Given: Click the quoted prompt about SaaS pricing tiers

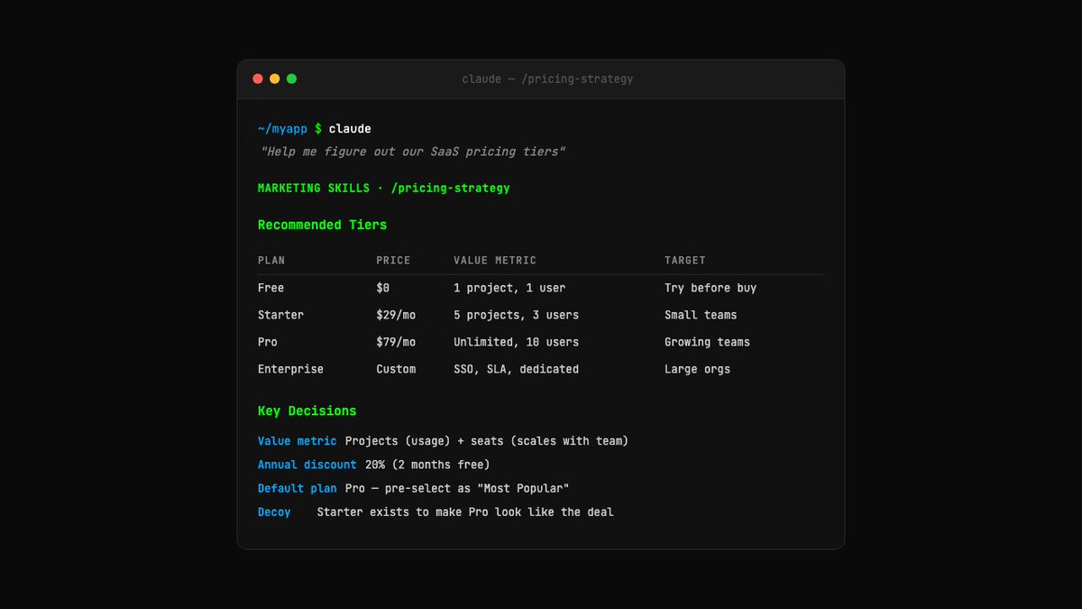Looking at the screenshot, I should point(413,152).
